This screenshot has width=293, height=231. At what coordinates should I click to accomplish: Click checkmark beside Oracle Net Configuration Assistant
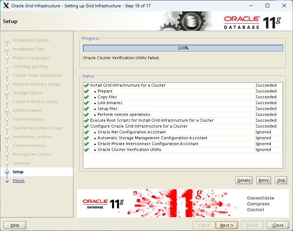point(86,132)
